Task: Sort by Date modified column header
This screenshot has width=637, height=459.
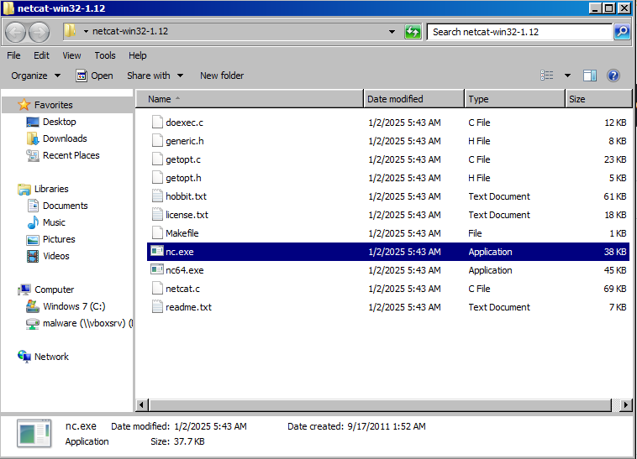Action: 414,99
